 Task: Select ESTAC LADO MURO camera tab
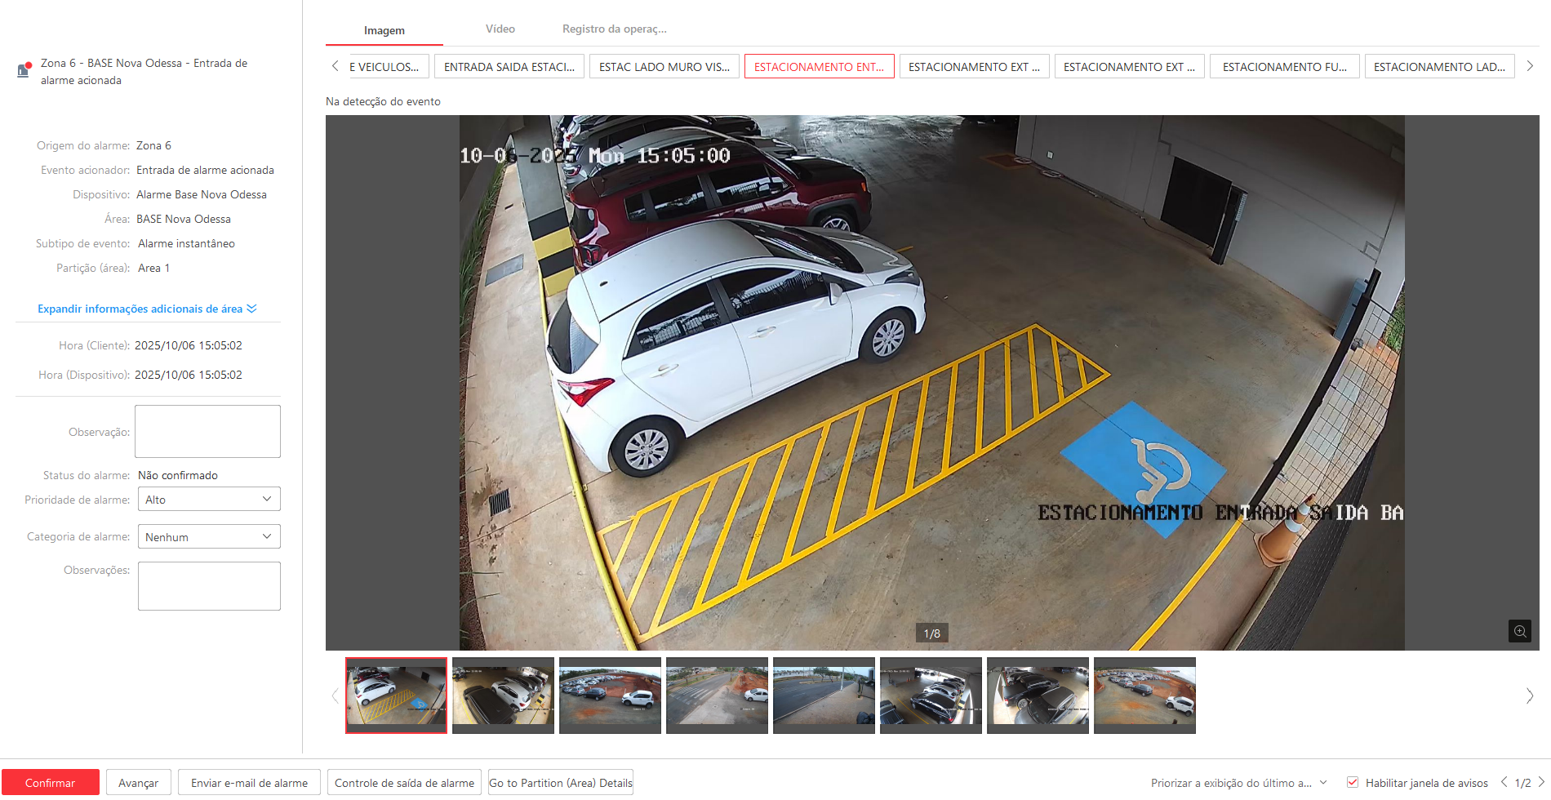[x=664, y=67]
